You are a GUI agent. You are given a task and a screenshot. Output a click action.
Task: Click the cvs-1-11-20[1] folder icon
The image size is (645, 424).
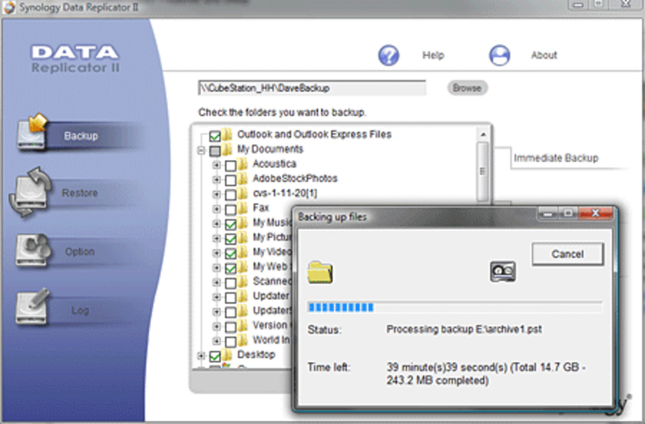[243, 194]
